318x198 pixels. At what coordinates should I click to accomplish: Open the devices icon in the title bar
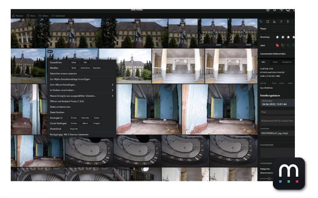click(288, 10)
